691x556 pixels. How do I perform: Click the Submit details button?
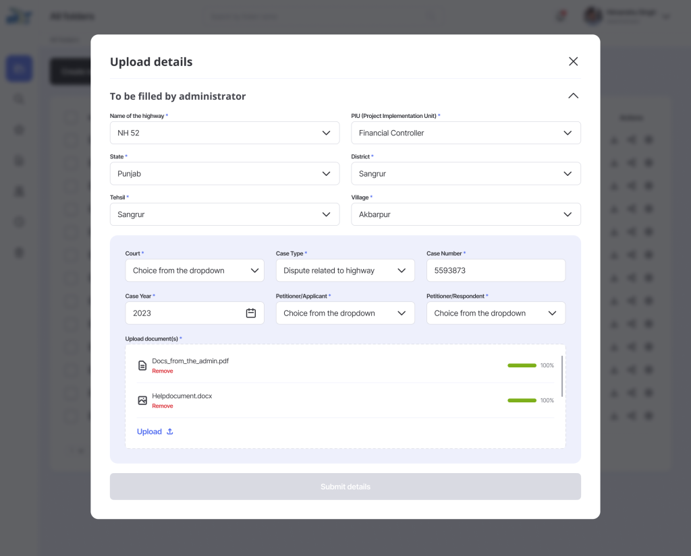[x=345, y=487]
